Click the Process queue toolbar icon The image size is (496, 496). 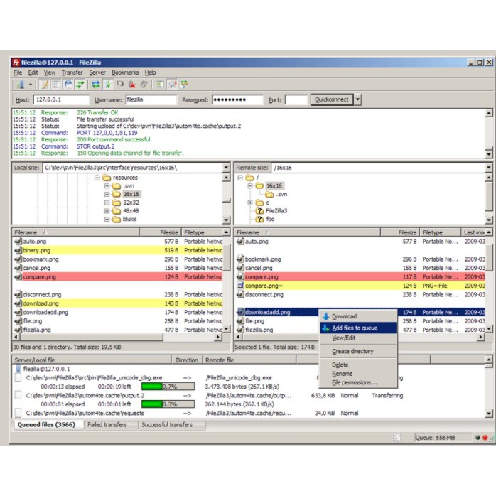point(108,85)
